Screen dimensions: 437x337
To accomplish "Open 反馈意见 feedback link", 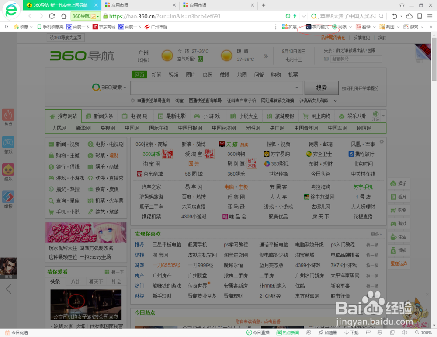I will coord(361,37).
